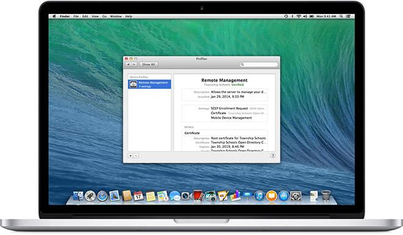Open the Apple menu
The width and height of the screenshot is (403, 235).
(x=54, y=16)
